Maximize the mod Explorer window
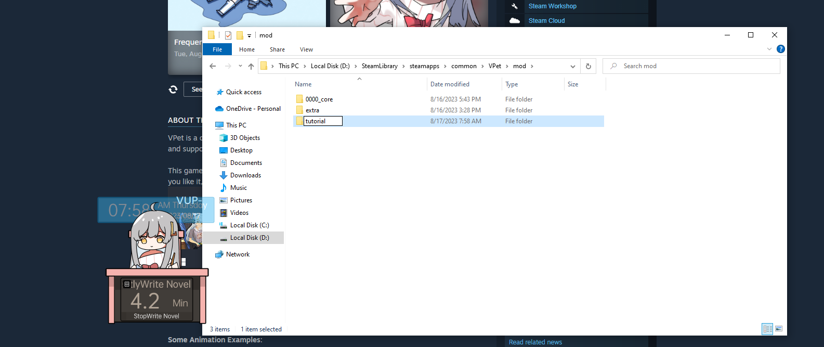Screen dimensions: 824x347 point(751,35)
